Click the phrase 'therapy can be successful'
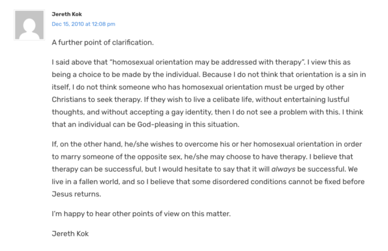Image resolution: width=388 pixels, height=251 pixels. coord(96,169)
